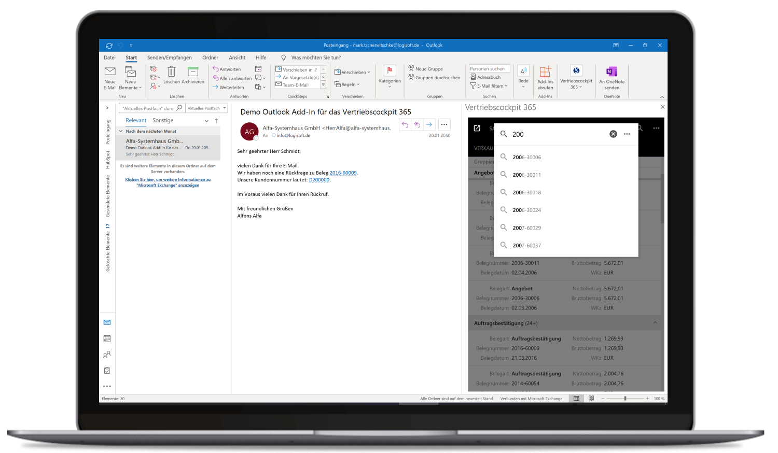Open the Aktuelles Postfach scope dropdown

(x=206, y=108)
